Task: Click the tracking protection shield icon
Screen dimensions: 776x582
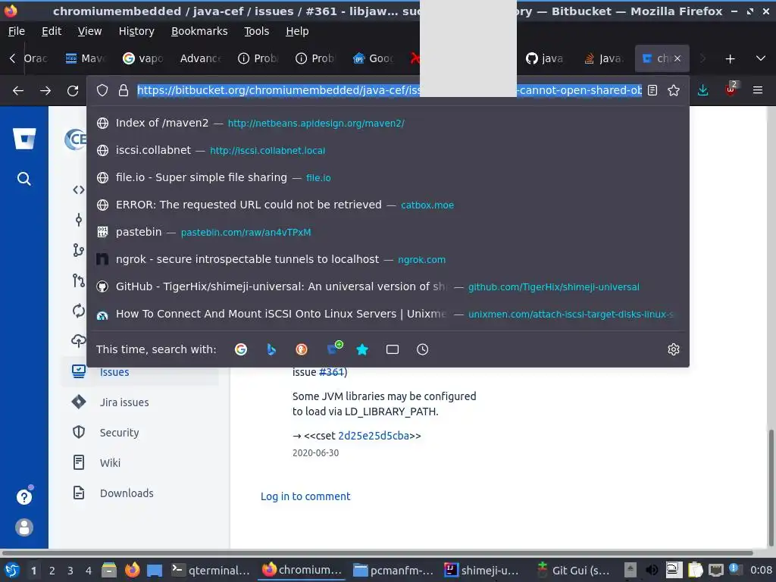Action: tap(102, 90)
